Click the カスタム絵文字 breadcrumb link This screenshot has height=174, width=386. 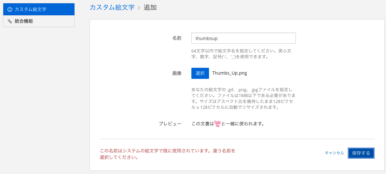pyautogui.click(x=112, y=7)
